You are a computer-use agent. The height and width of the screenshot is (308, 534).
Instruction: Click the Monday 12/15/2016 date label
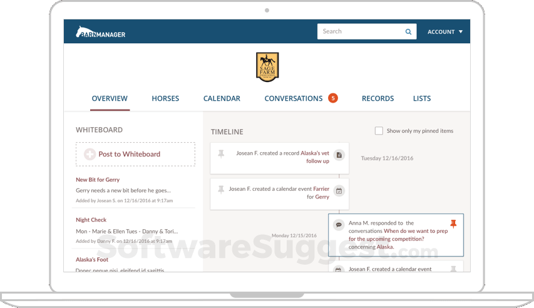294,235
